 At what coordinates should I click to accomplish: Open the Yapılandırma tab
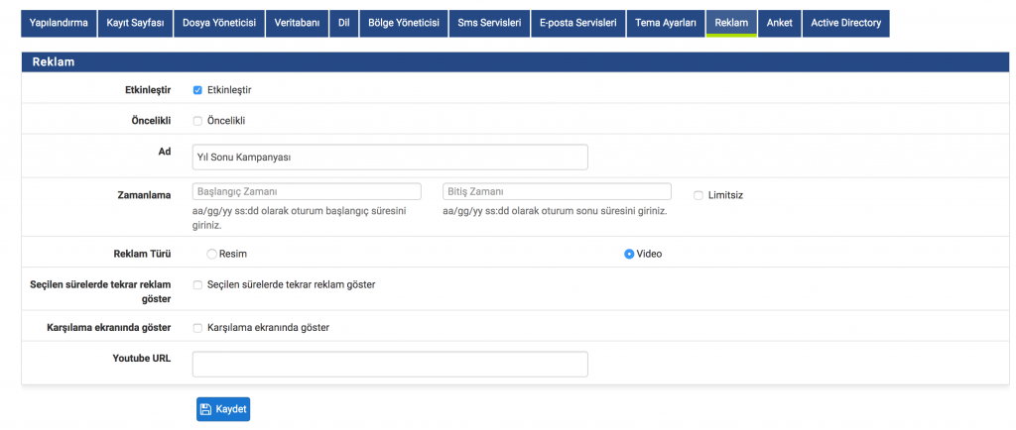tap(59, 23)
